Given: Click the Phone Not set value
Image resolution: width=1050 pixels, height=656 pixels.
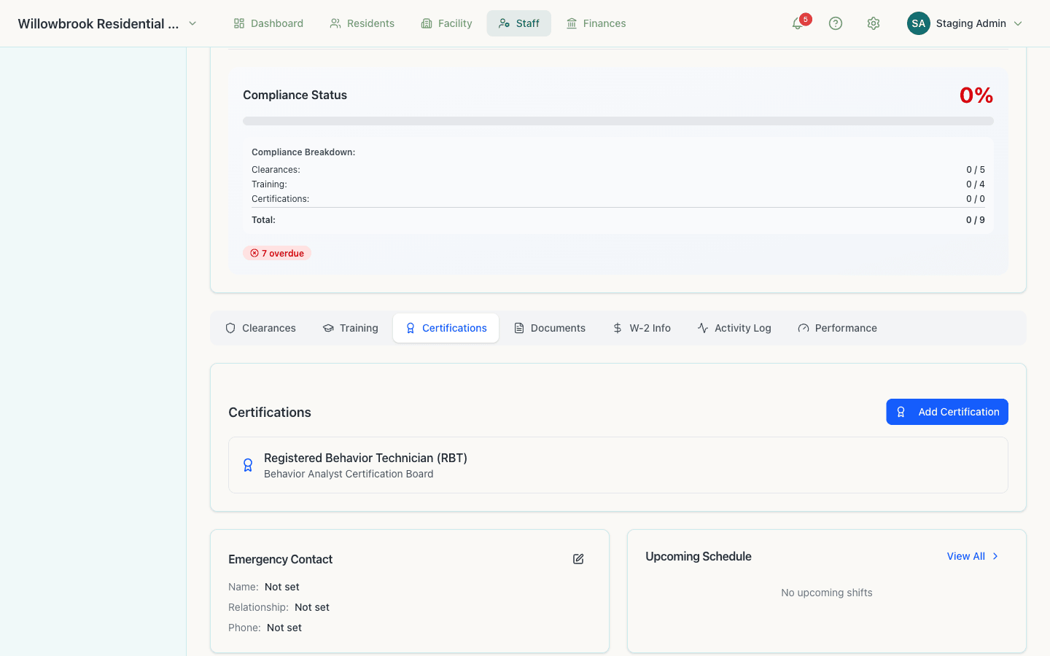Looking at the screenshot, I should tap(284, 628).
